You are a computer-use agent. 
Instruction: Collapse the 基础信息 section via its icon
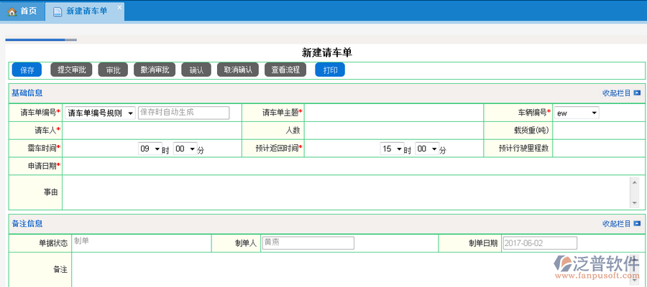tap(637, 93)
